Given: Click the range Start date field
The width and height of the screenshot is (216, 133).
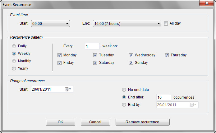Looking at the screenshot, I should point(47,89).
